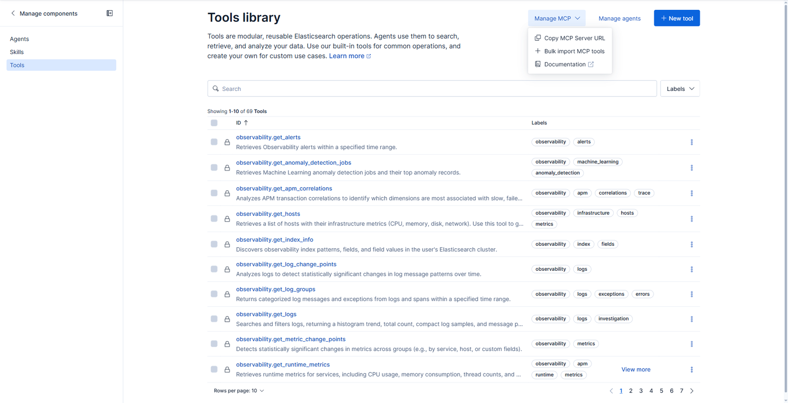Click lock icon on observability.get_hosts row

point(227,219)
